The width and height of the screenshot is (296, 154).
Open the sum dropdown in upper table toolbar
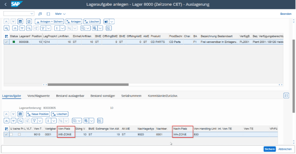click(x=62, y=28)
